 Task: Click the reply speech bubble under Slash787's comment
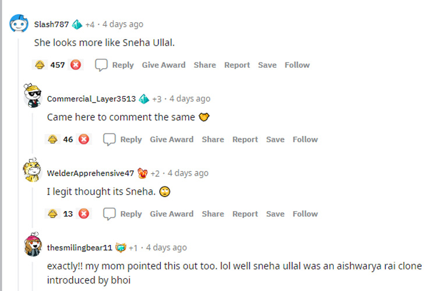(x=101, y=65)
